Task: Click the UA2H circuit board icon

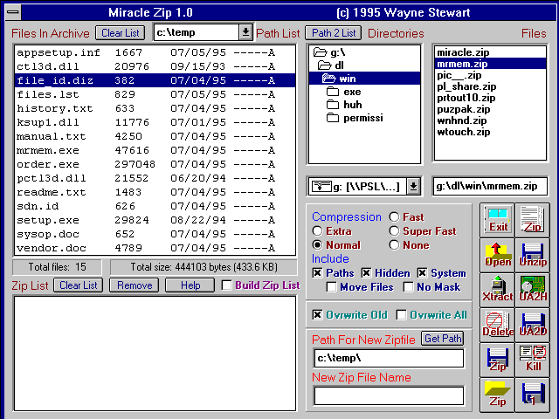Action: coord(533,289)
